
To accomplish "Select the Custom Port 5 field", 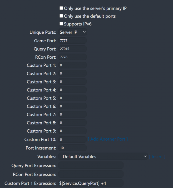I will click(x=72, y=98).
